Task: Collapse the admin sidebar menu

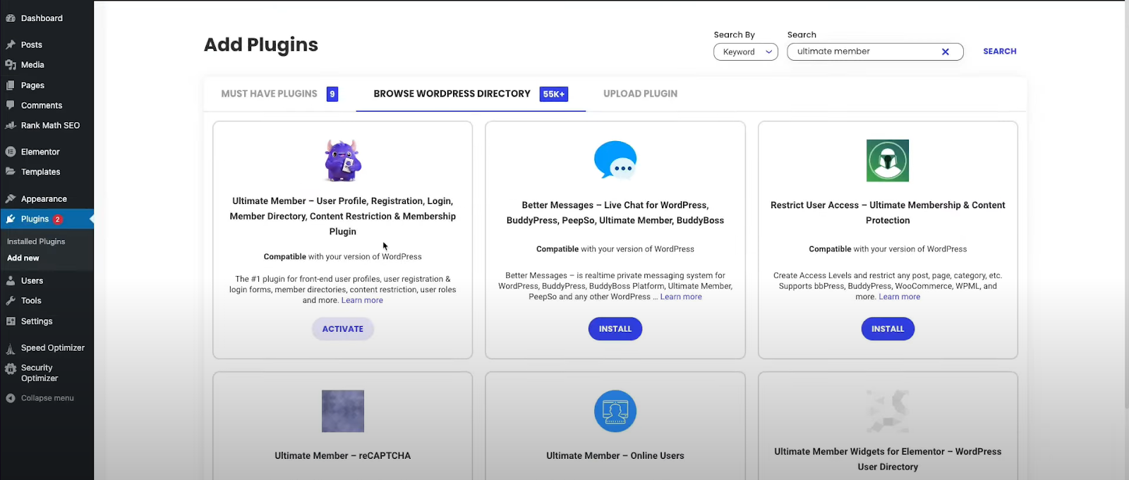Action: click(47, 398)
